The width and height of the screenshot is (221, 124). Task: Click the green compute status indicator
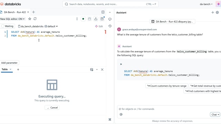(83, 19)
